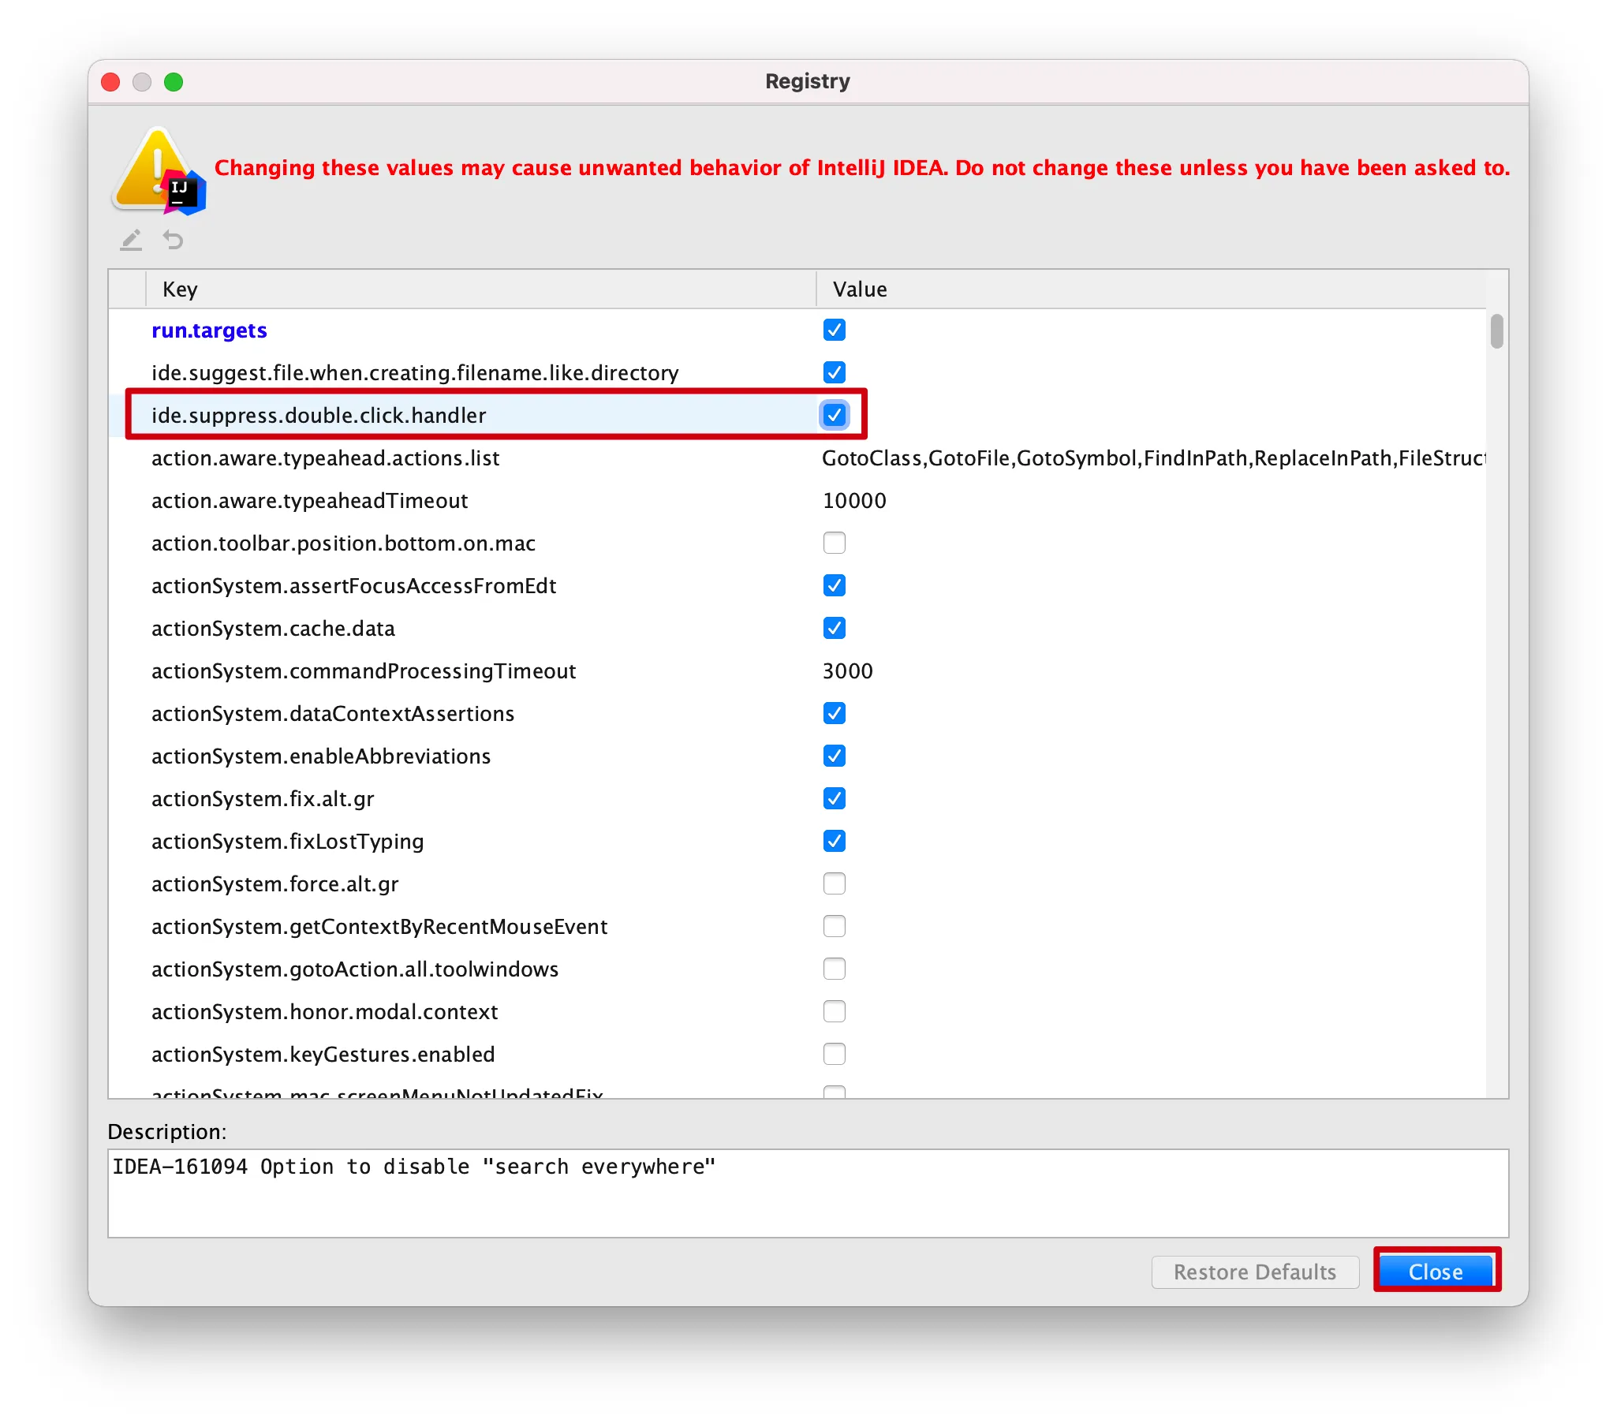Click the Restore Defaults button

click(x=1255, y=1272)
